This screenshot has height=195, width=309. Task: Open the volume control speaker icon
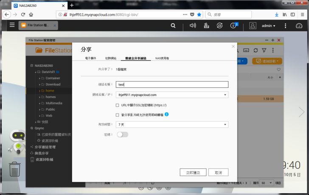tap(193, 25)
